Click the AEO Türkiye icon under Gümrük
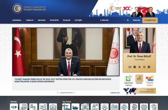Screen dimensions: 168x110 [x=14, y=107]
